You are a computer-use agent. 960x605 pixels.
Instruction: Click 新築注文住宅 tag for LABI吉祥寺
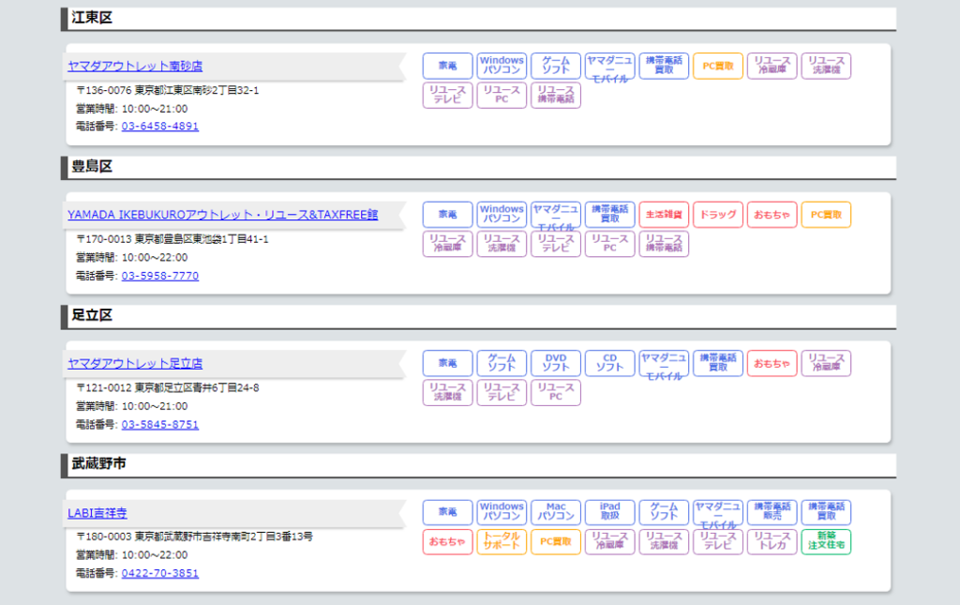826,542
